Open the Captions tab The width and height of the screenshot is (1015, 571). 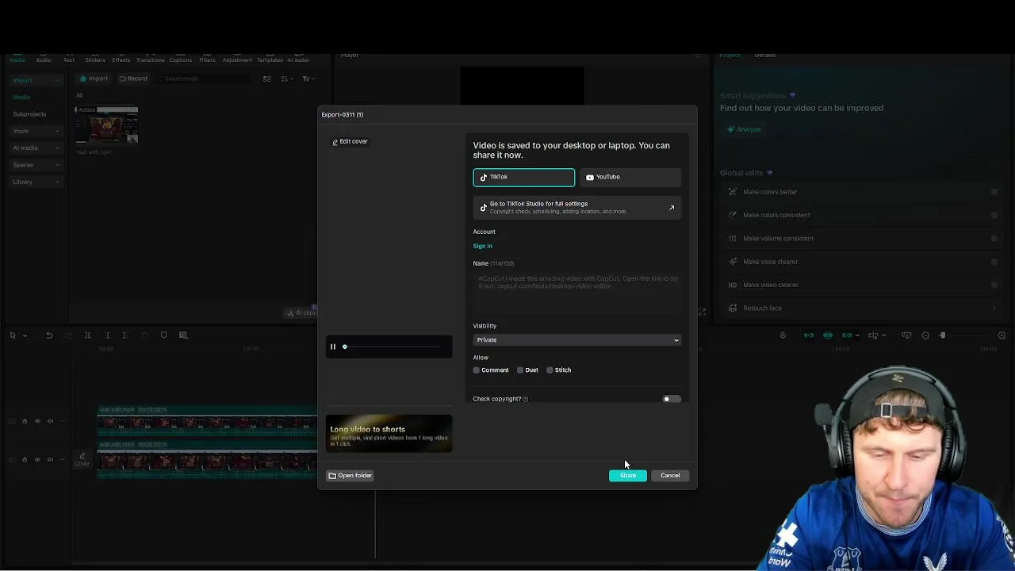coord(180,59)
